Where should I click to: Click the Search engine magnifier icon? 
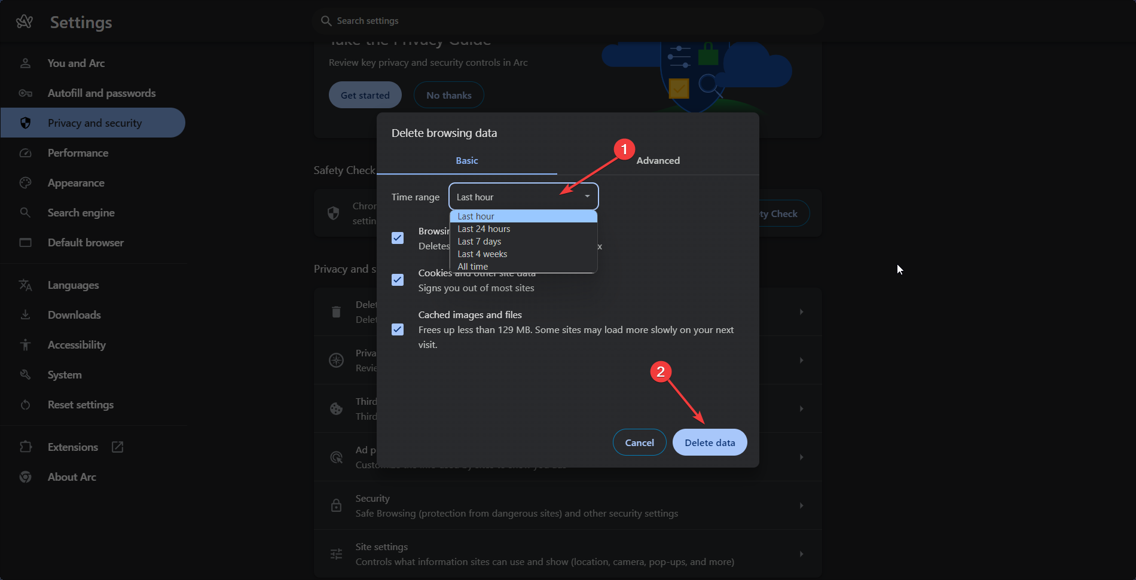click(25, 213)
